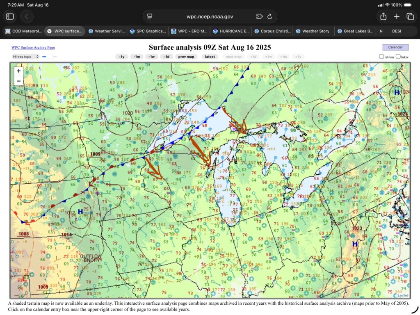420x315 pixels.
Task: Click the WPC Surface Archive Page link
Action: 33,48
